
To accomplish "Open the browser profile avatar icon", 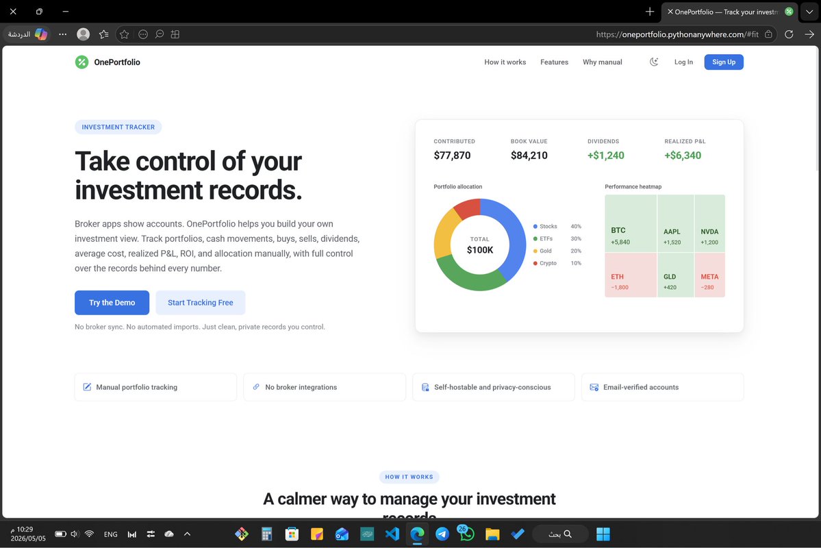I will click(84, 34).
